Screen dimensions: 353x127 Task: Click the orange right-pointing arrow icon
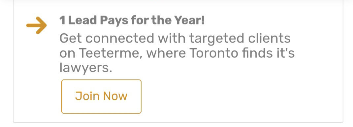(x=37, y=25)
